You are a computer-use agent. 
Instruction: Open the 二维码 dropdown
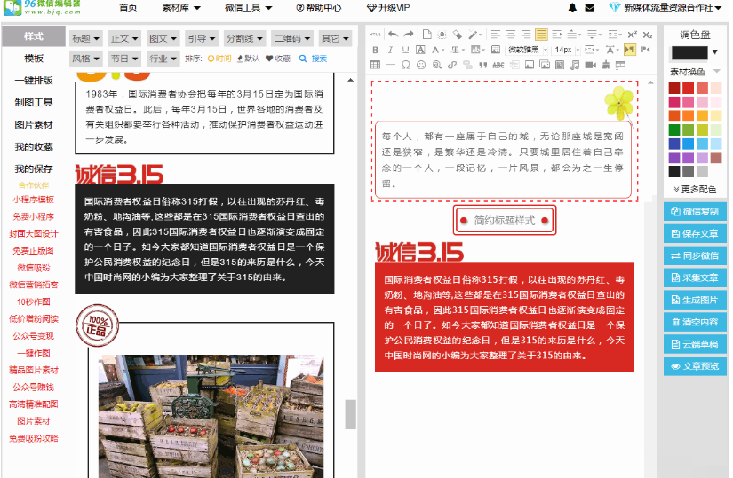pos(291,38)
